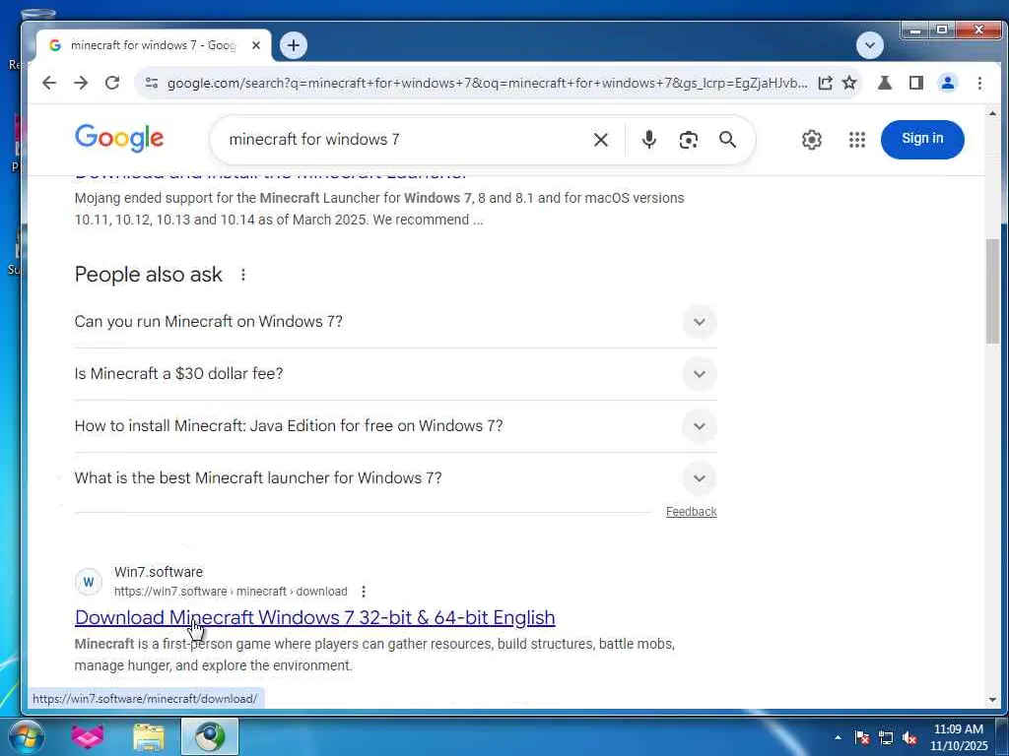Clear the Google search box
This screenshot has height=756, width=1009.
pyautogui.click(x=600, y=140)
